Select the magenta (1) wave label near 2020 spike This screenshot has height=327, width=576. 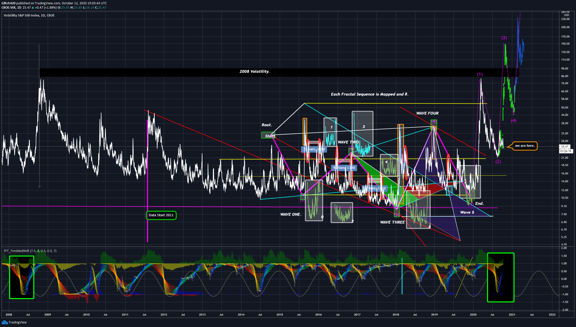point(480,75)
